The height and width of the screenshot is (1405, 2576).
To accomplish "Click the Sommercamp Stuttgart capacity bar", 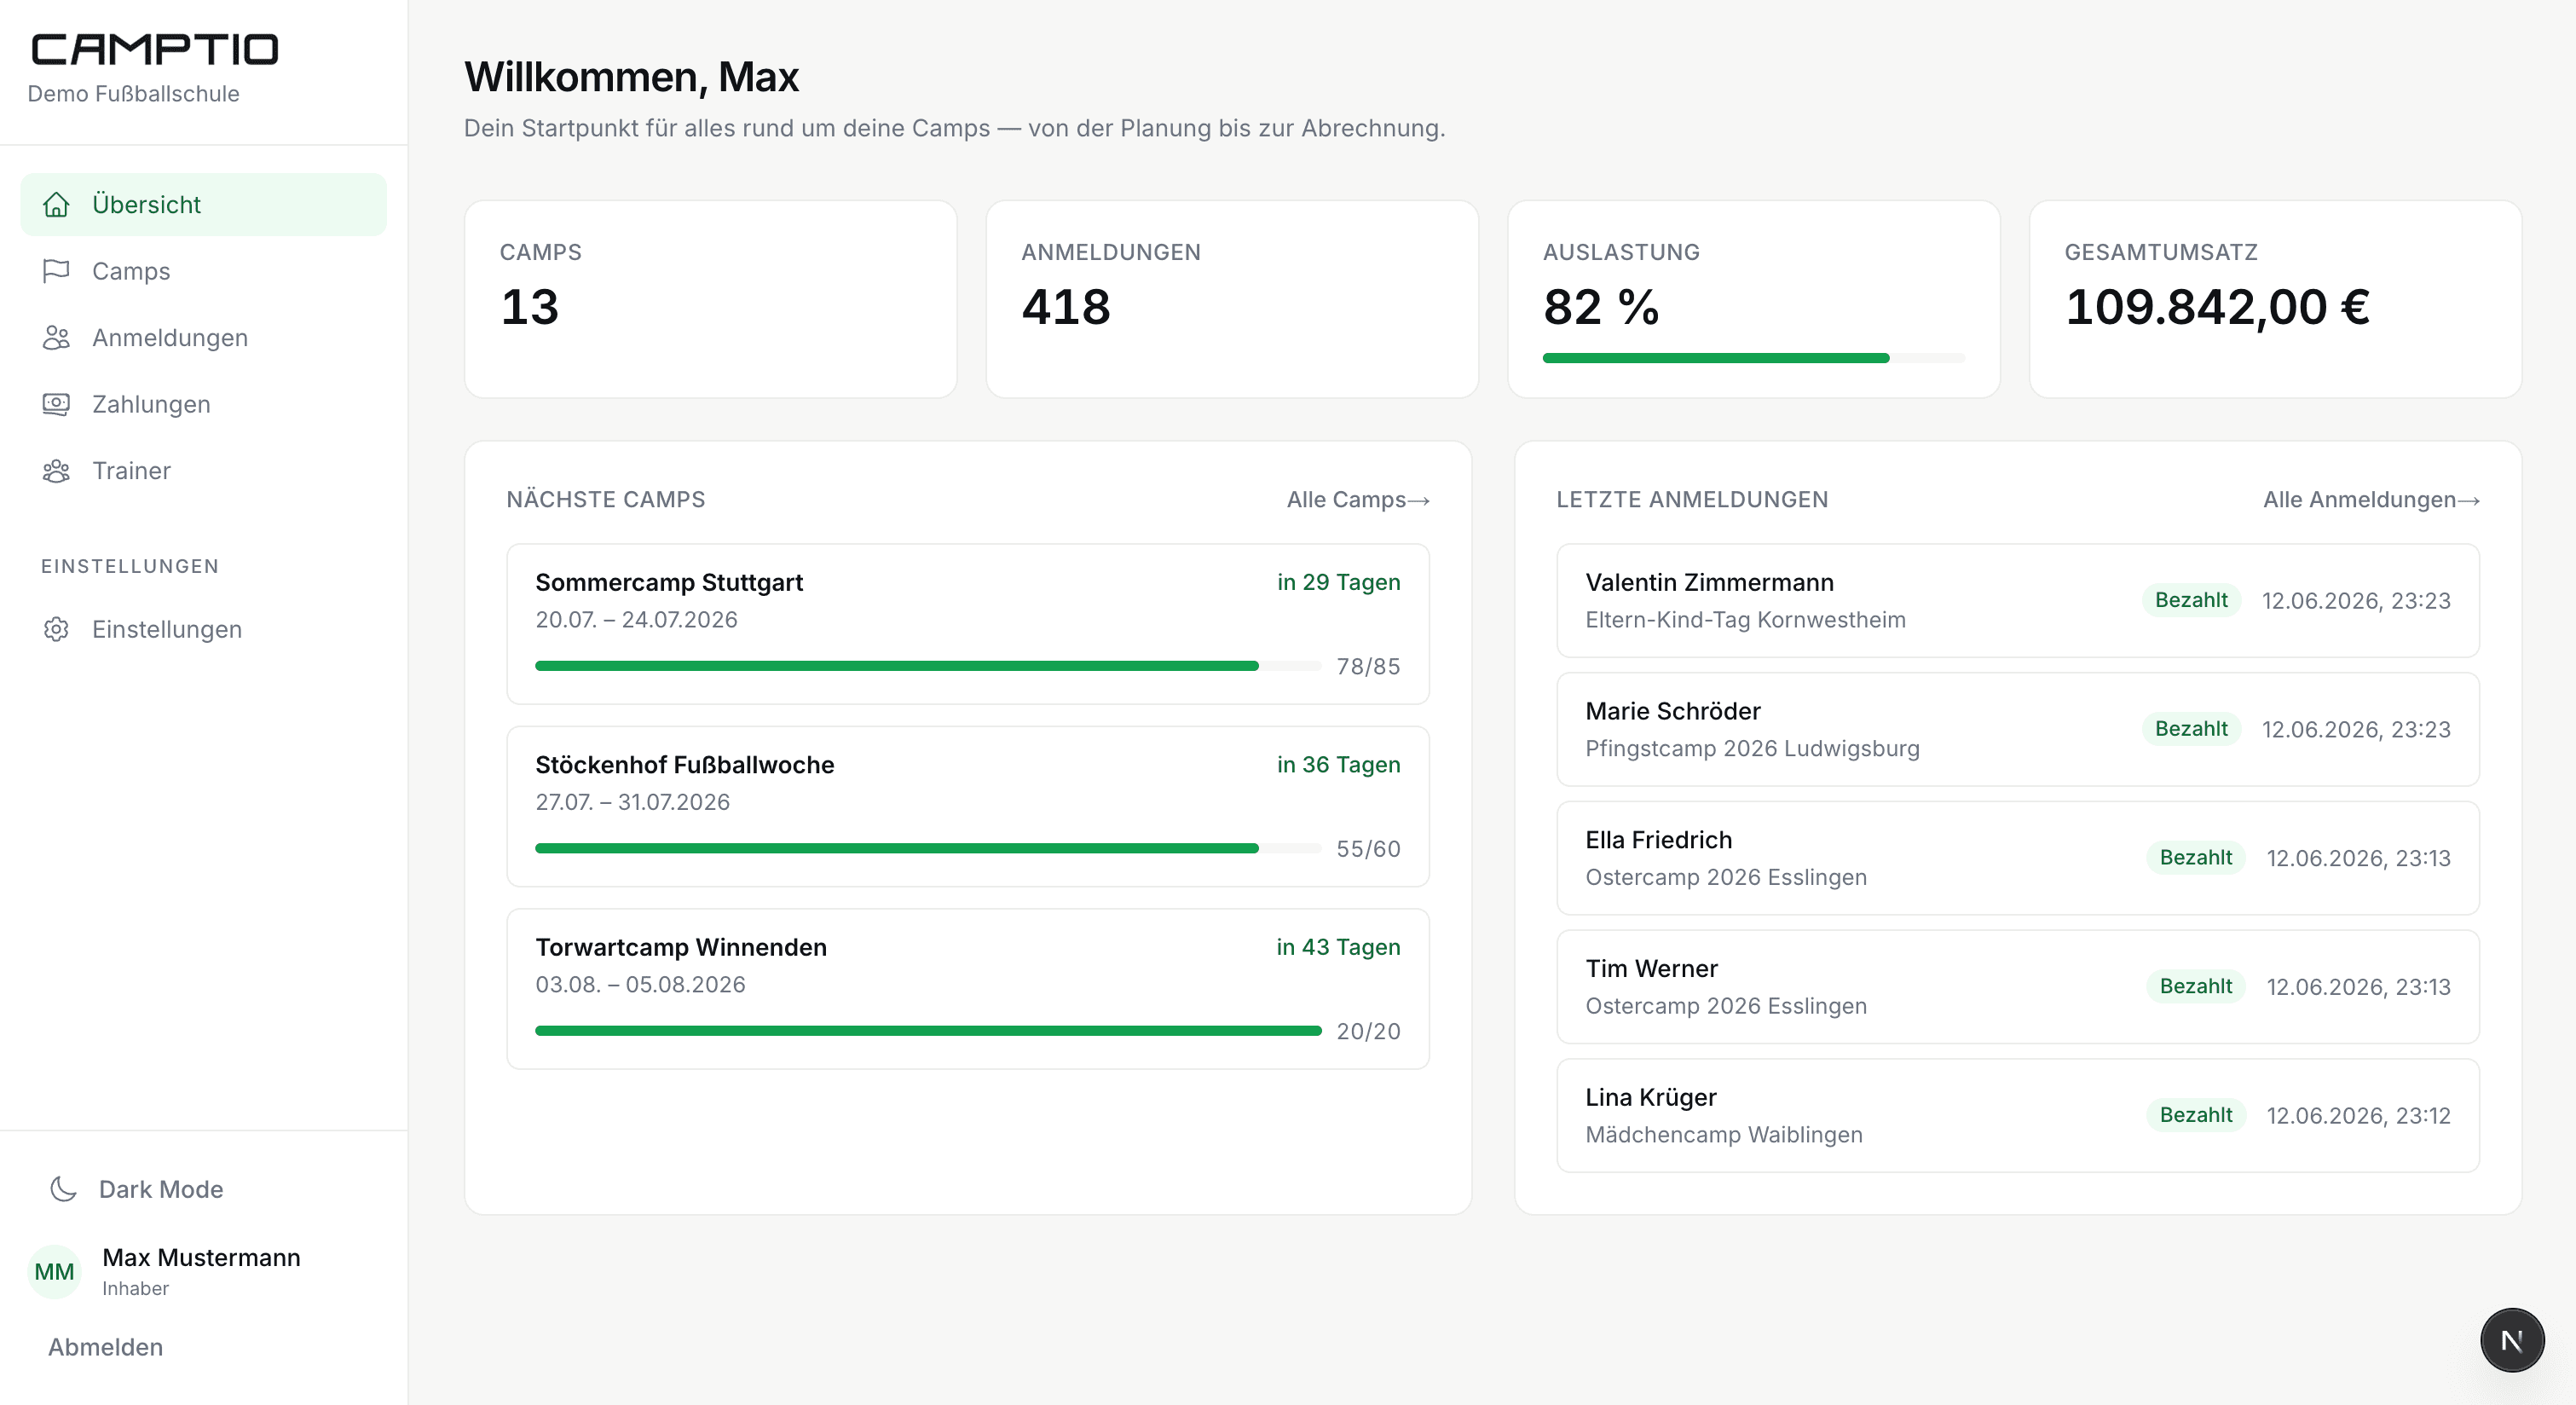I will (928, 666).
